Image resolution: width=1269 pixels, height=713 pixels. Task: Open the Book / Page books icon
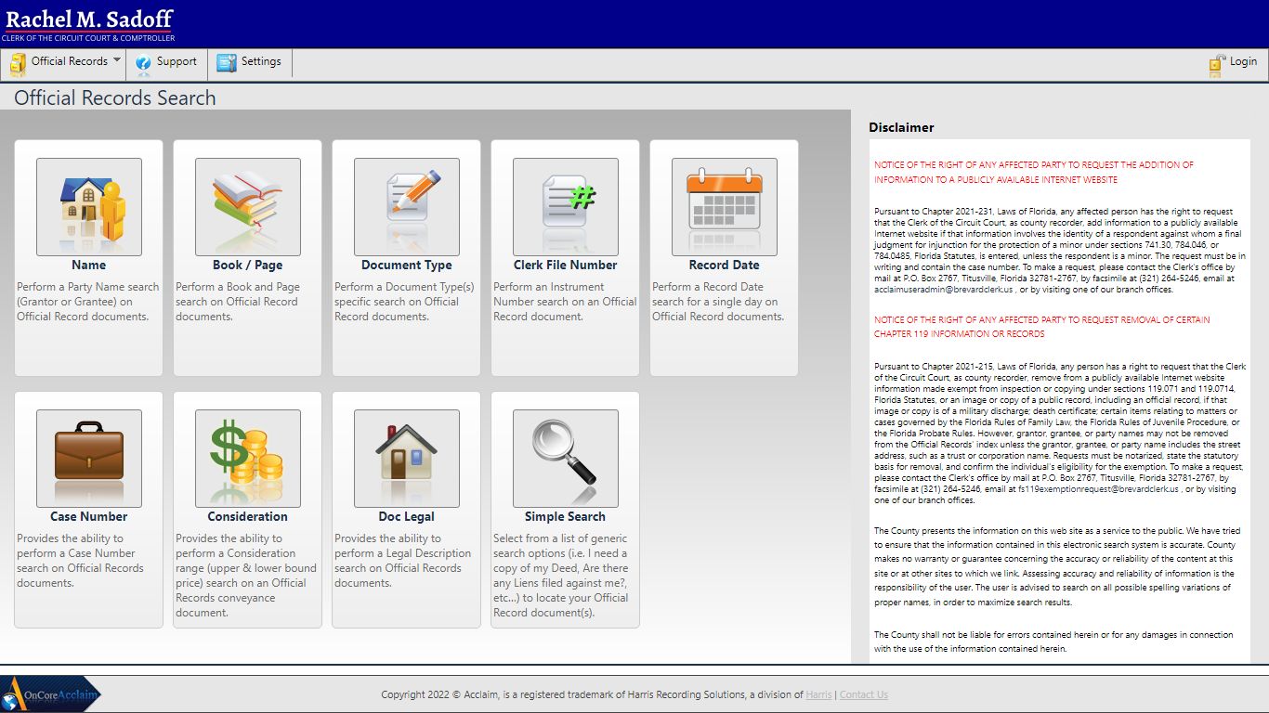tap(248, 207)
